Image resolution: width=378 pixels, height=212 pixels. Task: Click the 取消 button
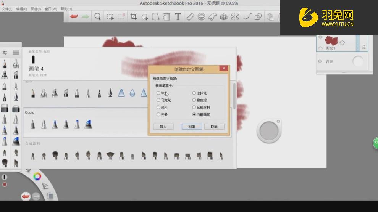[x=214, y=127]
